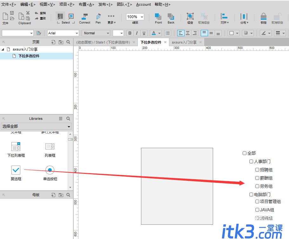
Task: Open the line width dropdown
Action: pyautogui.click(x=280, y=33)
